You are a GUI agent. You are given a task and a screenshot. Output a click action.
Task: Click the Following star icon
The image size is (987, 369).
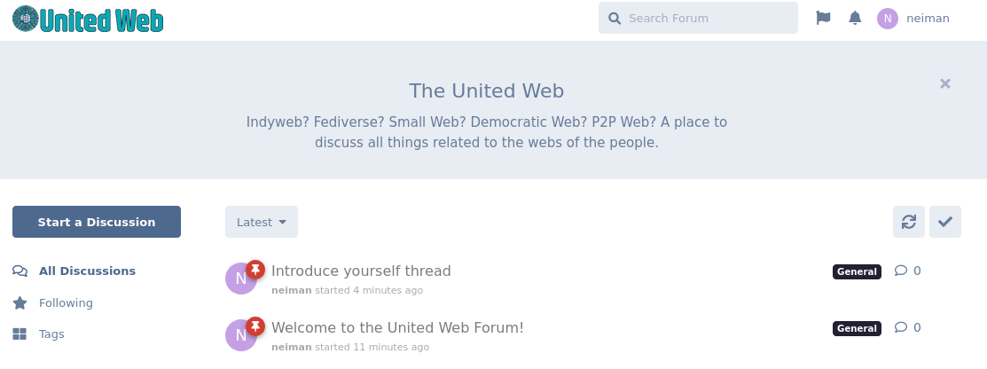coord(20,302)
